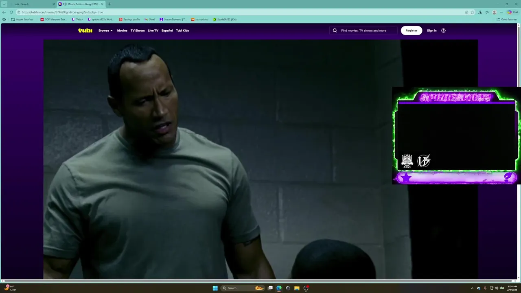Reload the current page
521x293 pixels.
[11, 12]
